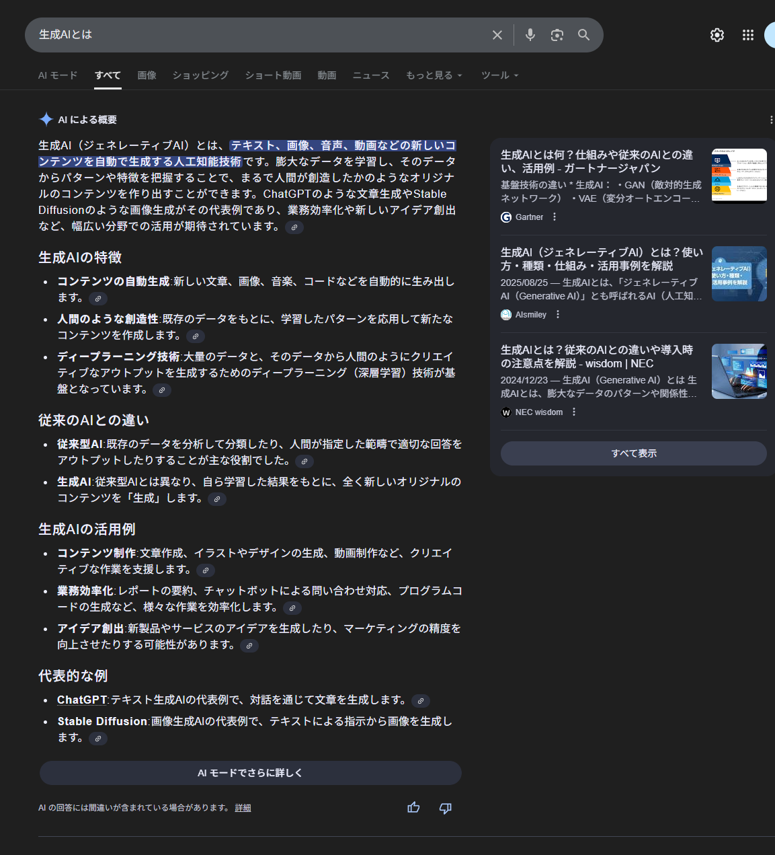The image size is (775, 855).
Task: Click the すべて表示 button
Action: click(x=633, y=453)
